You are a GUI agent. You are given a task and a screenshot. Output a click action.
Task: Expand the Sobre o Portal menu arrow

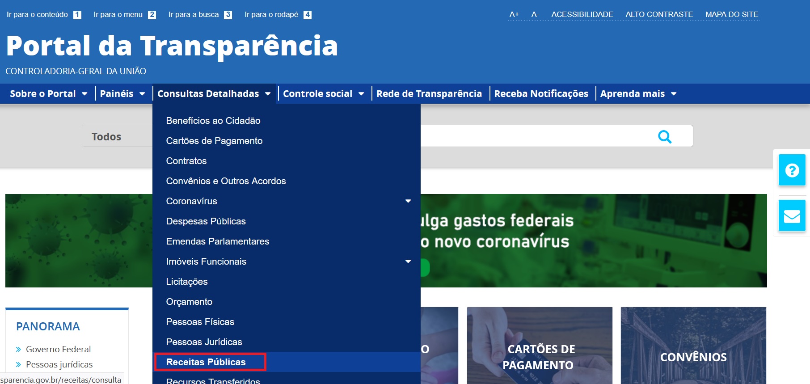[84, 94]
